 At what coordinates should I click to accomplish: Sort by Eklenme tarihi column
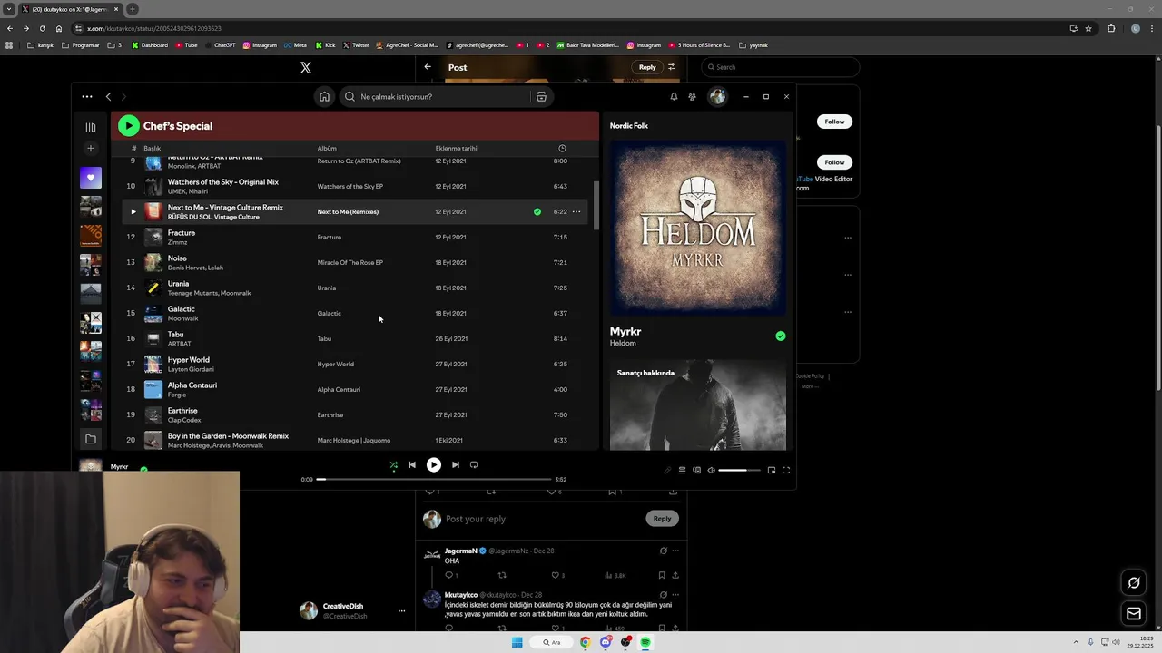(x=456, y=148)
